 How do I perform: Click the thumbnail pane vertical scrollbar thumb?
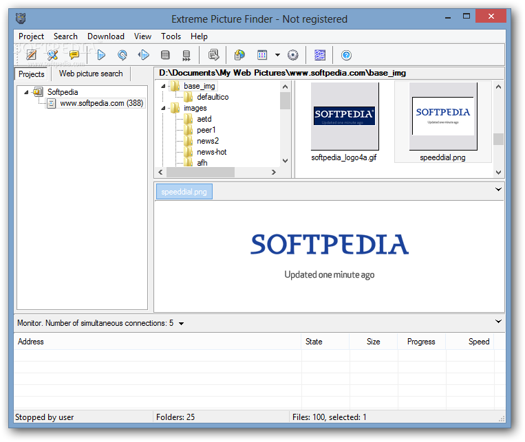pyautogui.click(x=498, y=139)
